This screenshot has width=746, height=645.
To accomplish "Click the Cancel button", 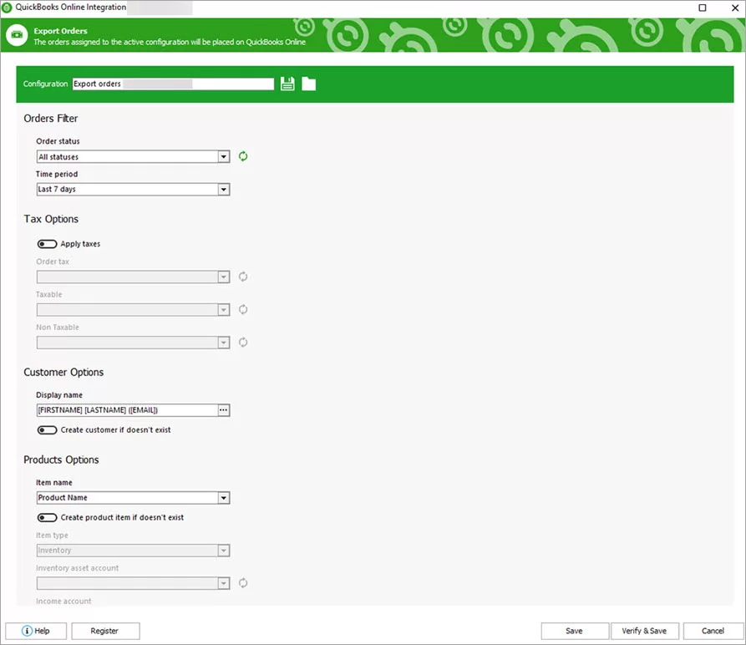I will point(713,631).
